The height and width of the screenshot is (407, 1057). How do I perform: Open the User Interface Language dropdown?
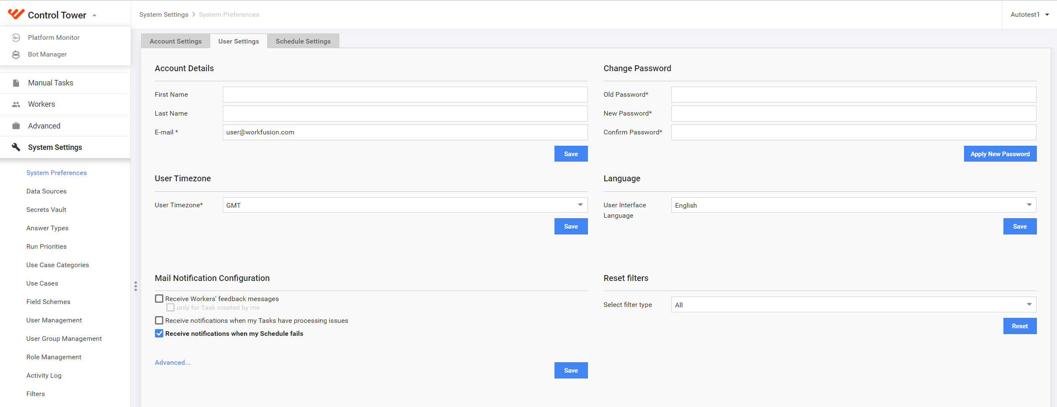(853, 205)
